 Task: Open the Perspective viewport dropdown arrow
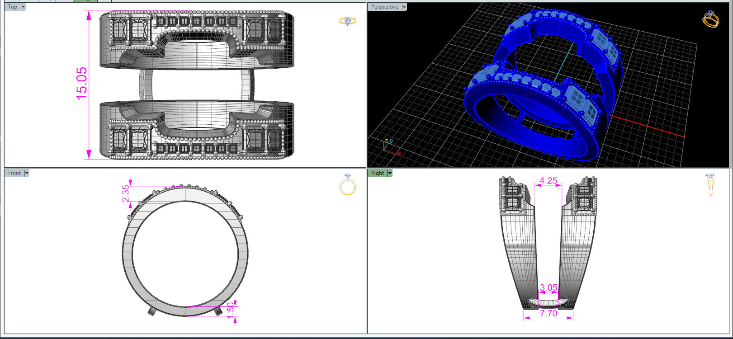click(404, 7)
